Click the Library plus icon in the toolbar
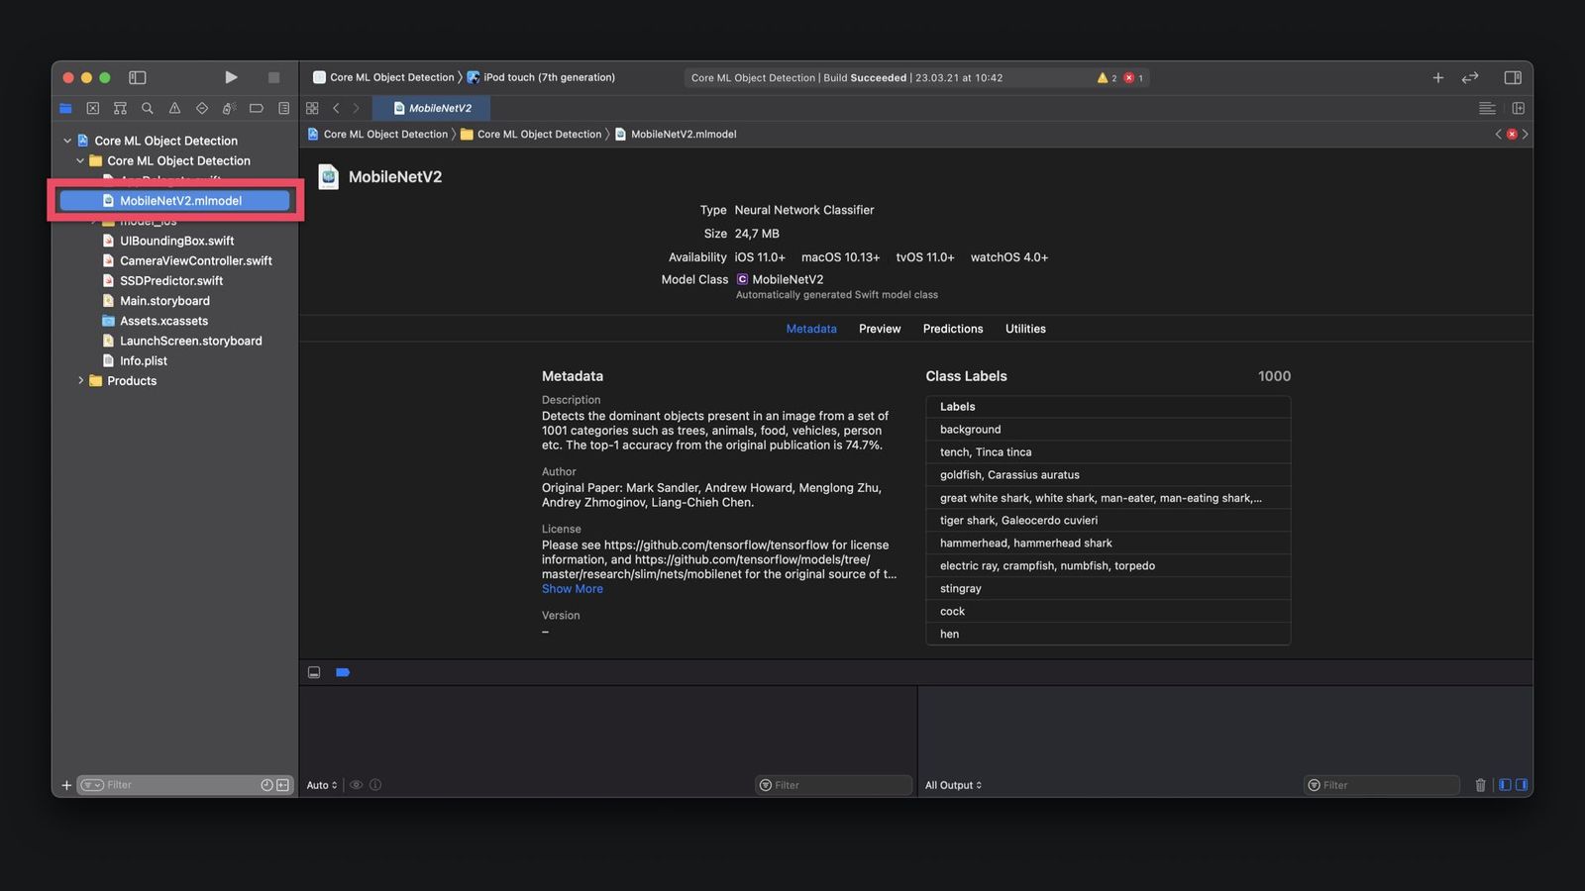 [x=1438, y=77]
